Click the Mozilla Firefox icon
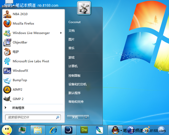This screenshot has height=135, width=169. (x=7, y=24)
